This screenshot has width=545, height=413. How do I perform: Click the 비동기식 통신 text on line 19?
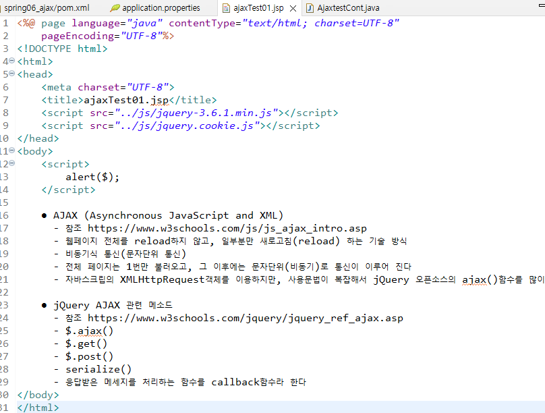pyautogui.click(x=93, y=254)
